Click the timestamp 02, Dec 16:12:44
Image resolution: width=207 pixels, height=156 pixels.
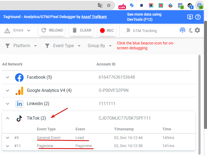[x=128, y=138]
